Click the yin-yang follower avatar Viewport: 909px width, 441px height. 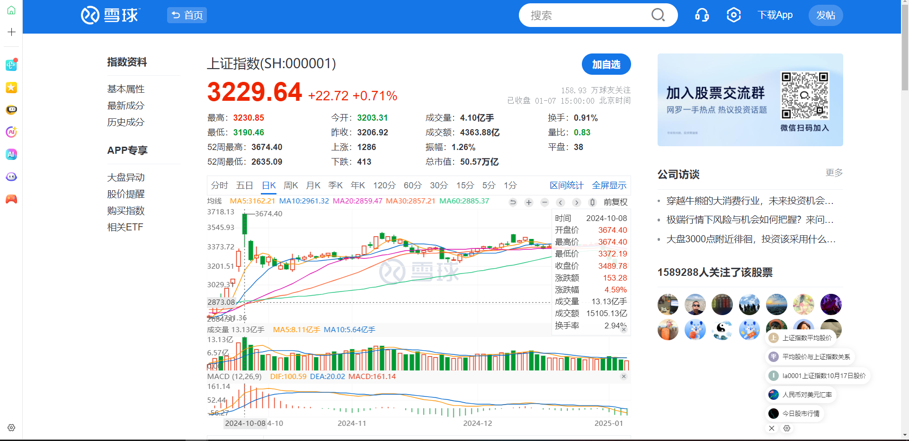[722, 330]
